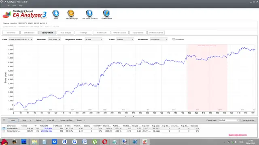
Task: Click the Clear All button
Action: [x=51, y=120]
